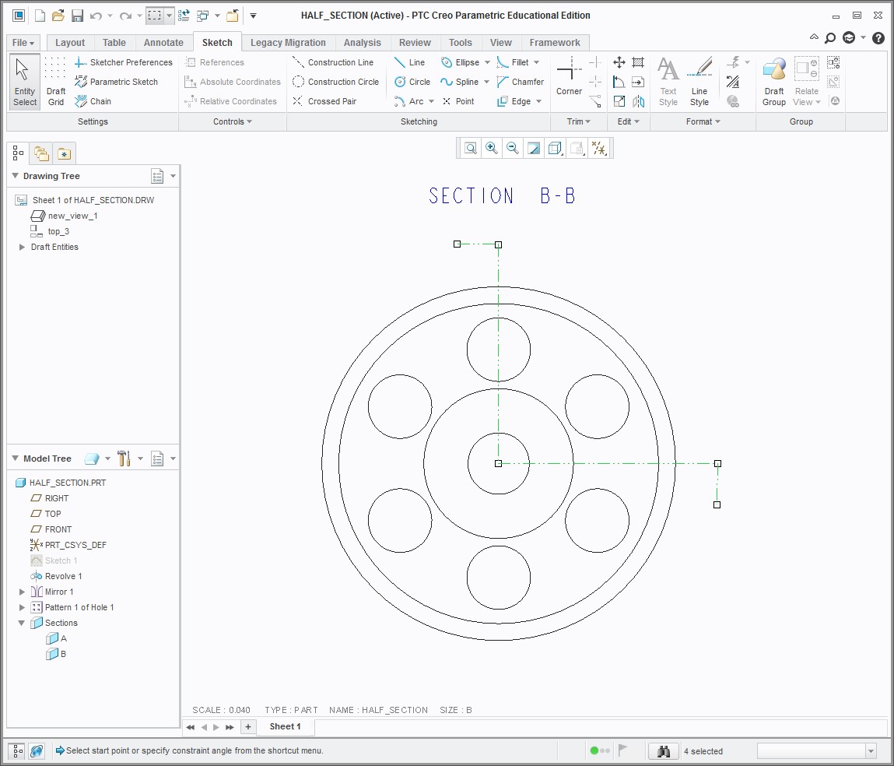Choose the Construction Circle tool
894x766 pixels.
tap(336, 82)
